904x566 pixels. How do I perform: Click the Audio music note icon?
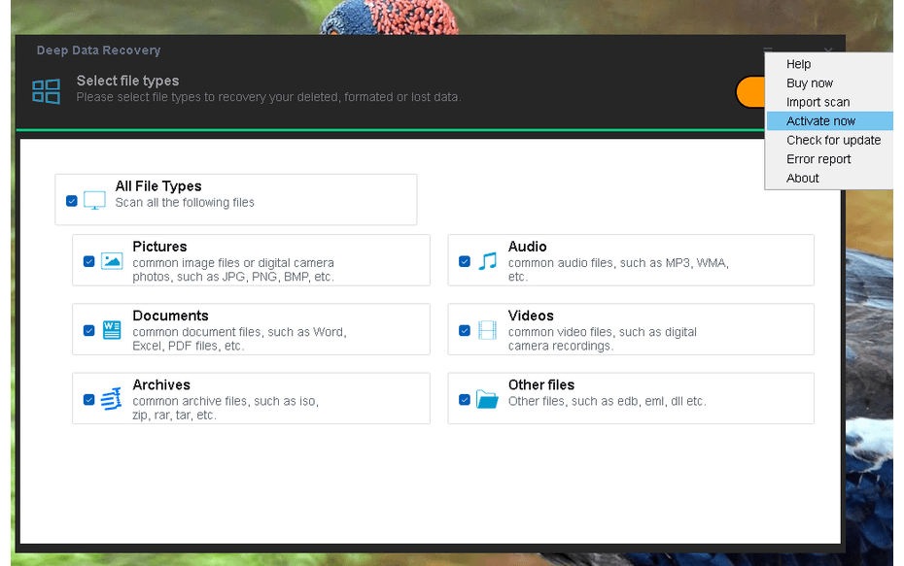pyautogui.click(x=487, y=260)
